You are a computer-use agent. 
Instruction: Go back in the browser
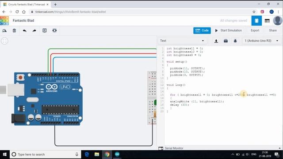4,12
